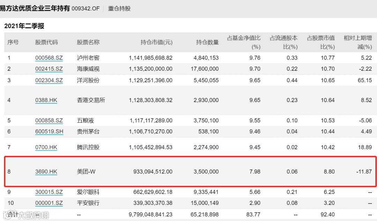Click change value 65.15 for 洋河股份
The width and height of the screenshot is (377, 222).
[x=365, y=80]
